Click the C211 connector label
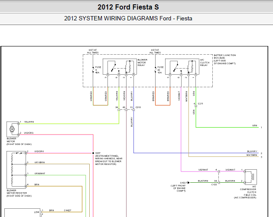 200,104
